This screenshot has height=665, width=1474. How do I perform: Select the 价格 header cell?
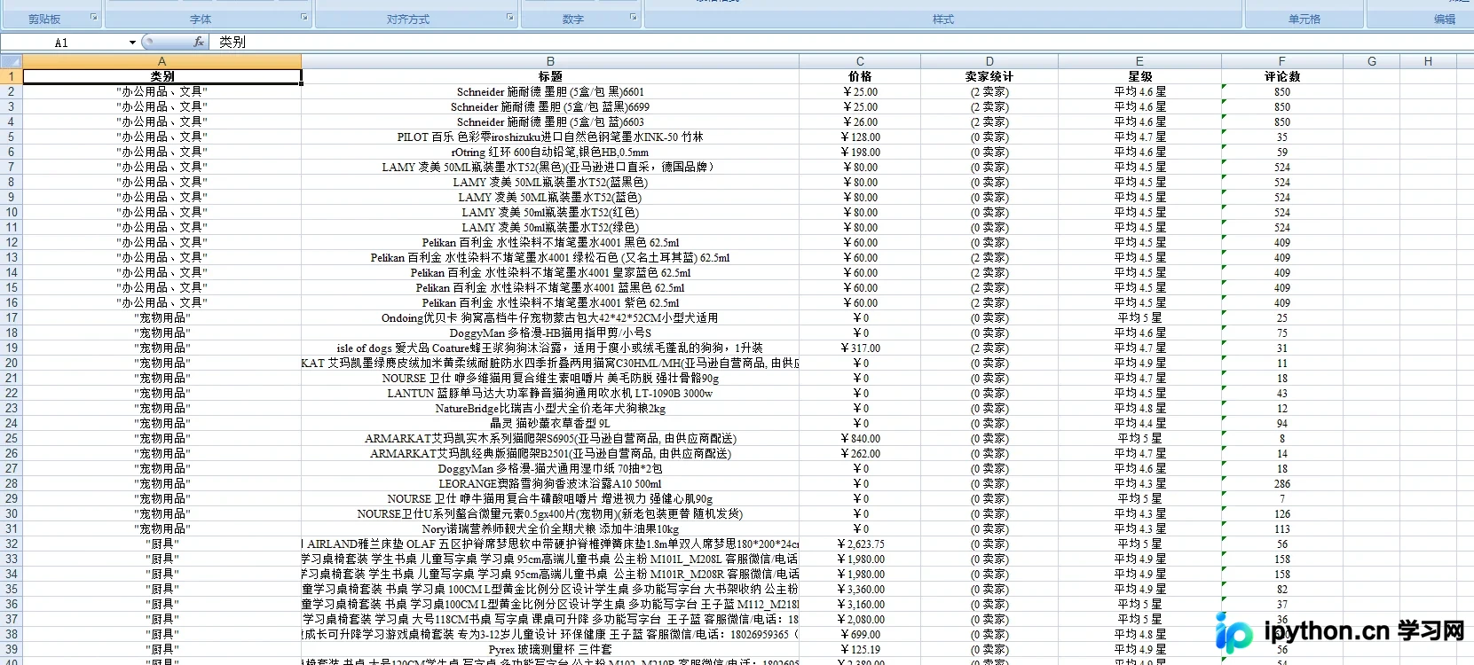pos(860,76)
